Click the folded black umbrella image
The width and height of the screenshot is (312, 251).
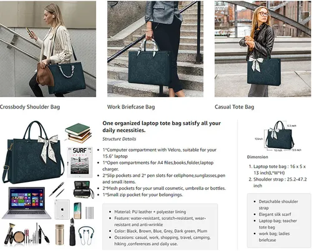[x=72, y=232]
